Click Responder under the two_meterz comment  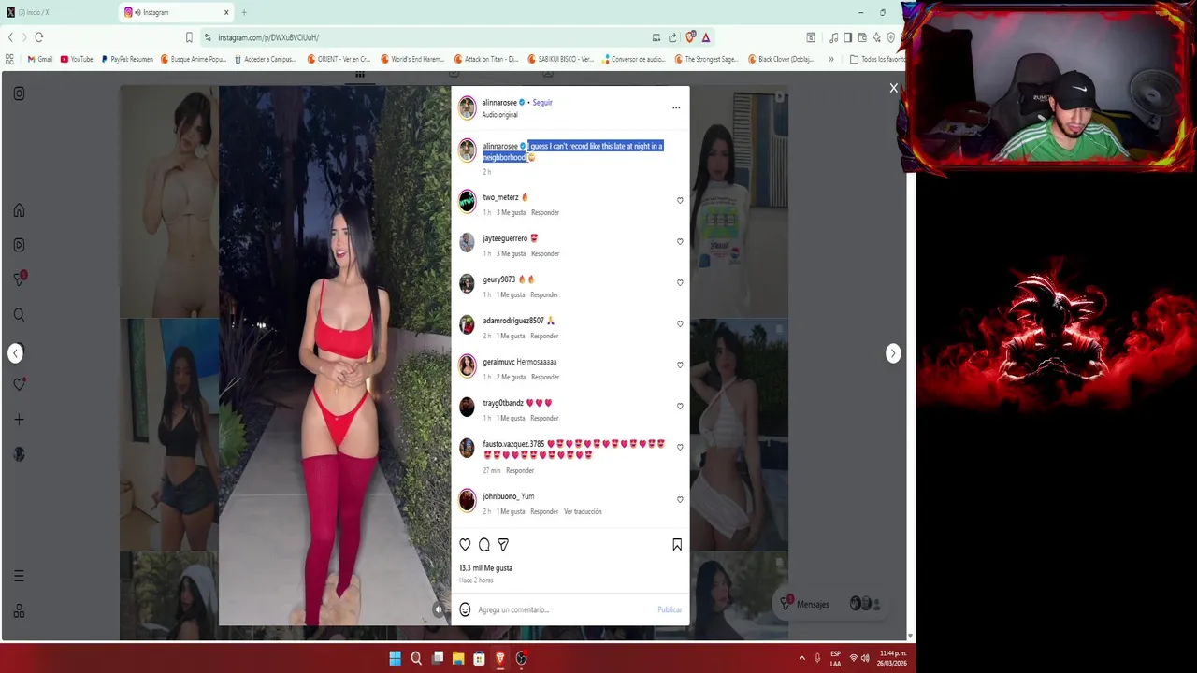tap(545, 212)
